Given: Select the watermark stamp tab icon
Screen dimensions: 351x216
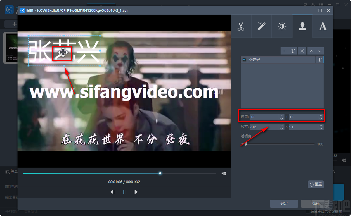Looking at the screenshot, I should (x=302, y=26).
